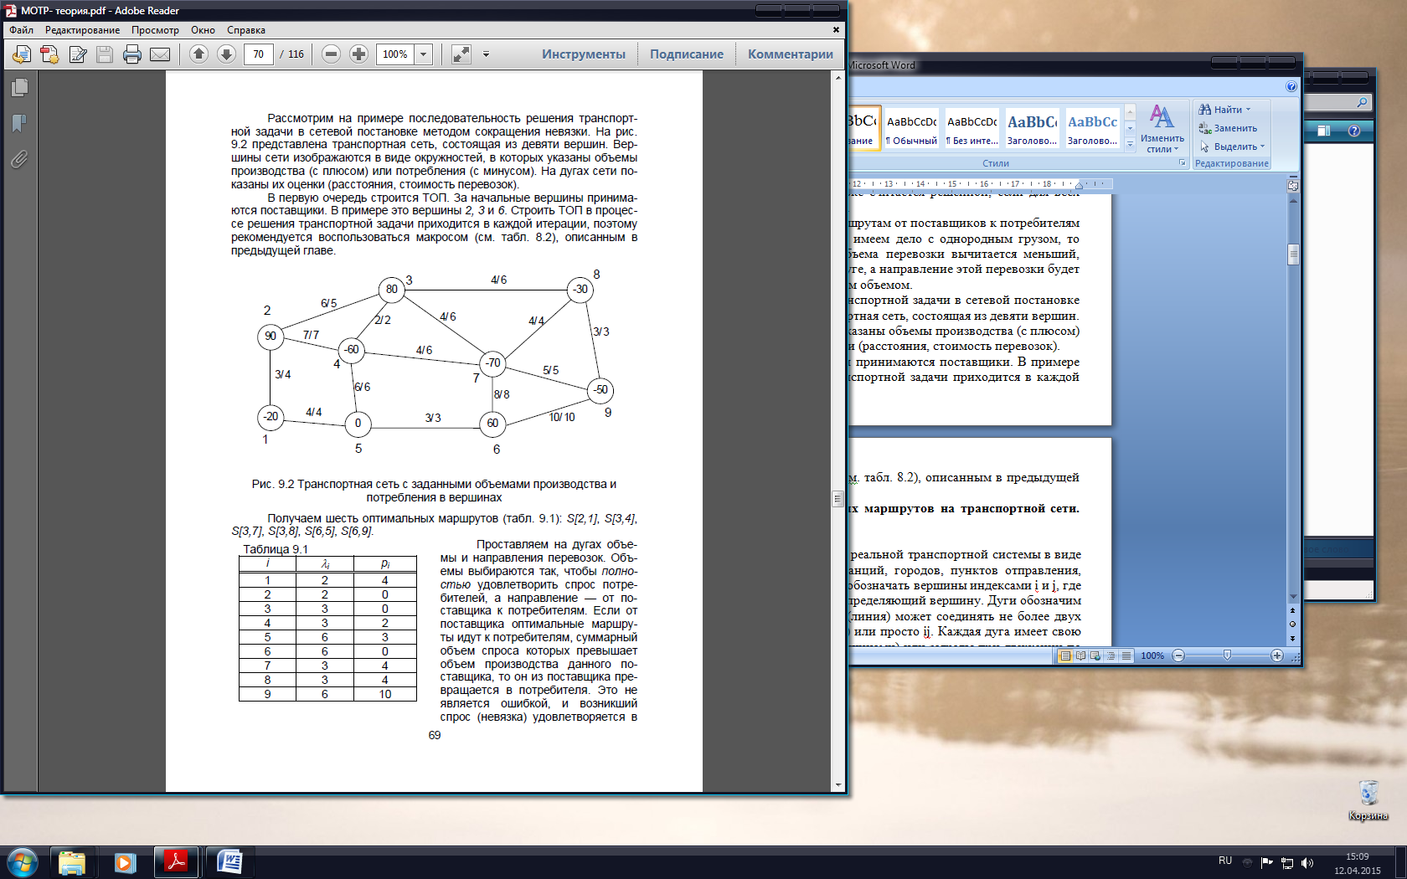Click the edit text sign document icon
This screenshot has height=879, width=1407.
point(78,54)
